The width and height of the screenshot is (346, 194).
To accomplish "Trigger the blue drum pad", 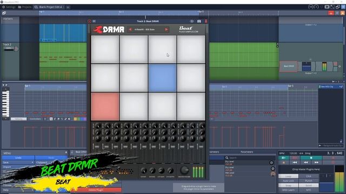I will 162,78.
